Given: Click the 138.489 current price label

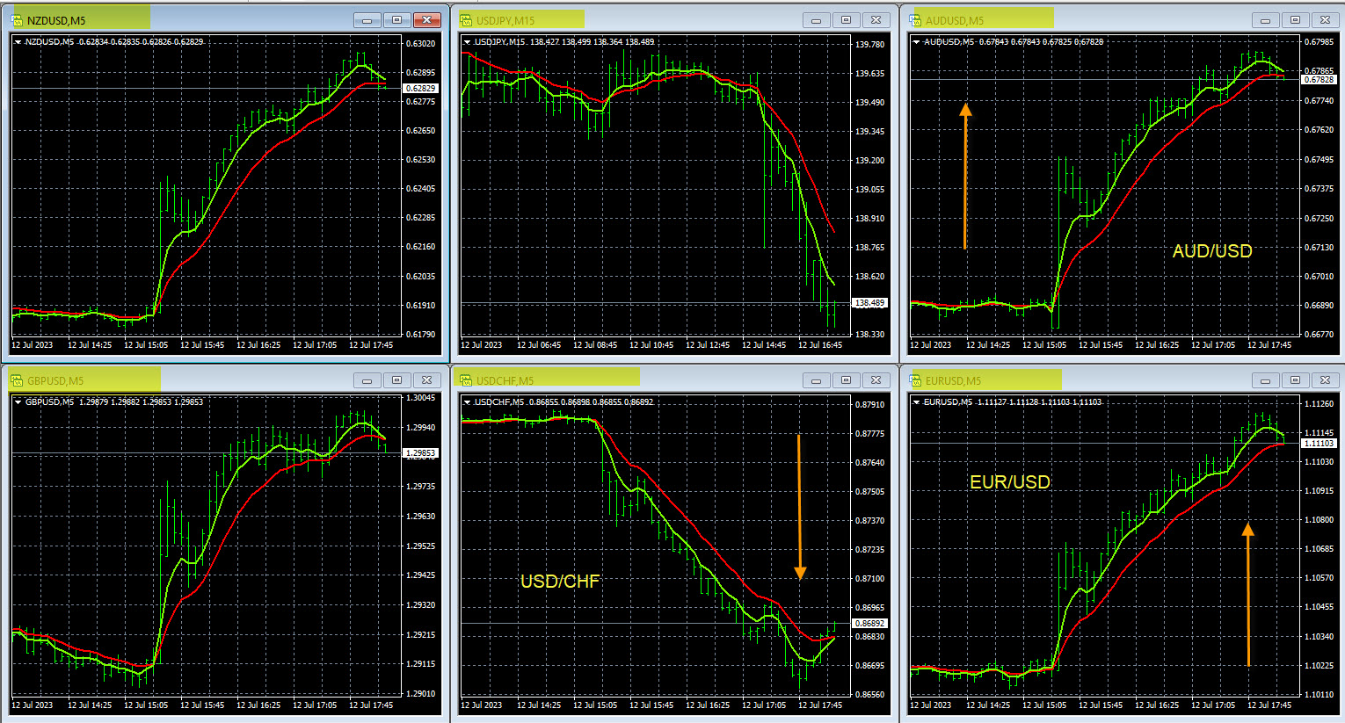Looking at the screenshot, I should point(869,303).
